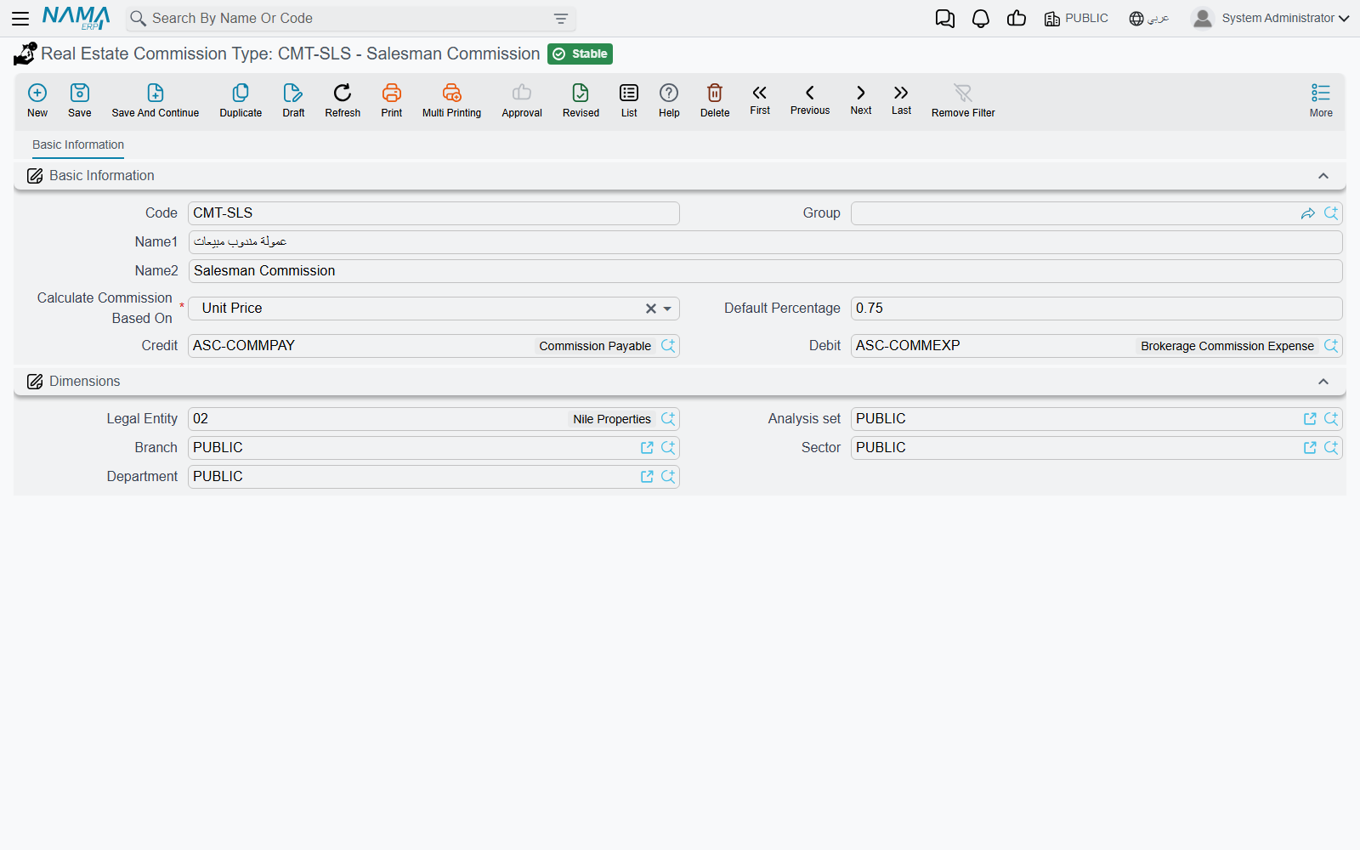Collapse the Dimensions section
Image resolution: width=1360 pixels, height=850 pixels.
tap(1323, 382)
